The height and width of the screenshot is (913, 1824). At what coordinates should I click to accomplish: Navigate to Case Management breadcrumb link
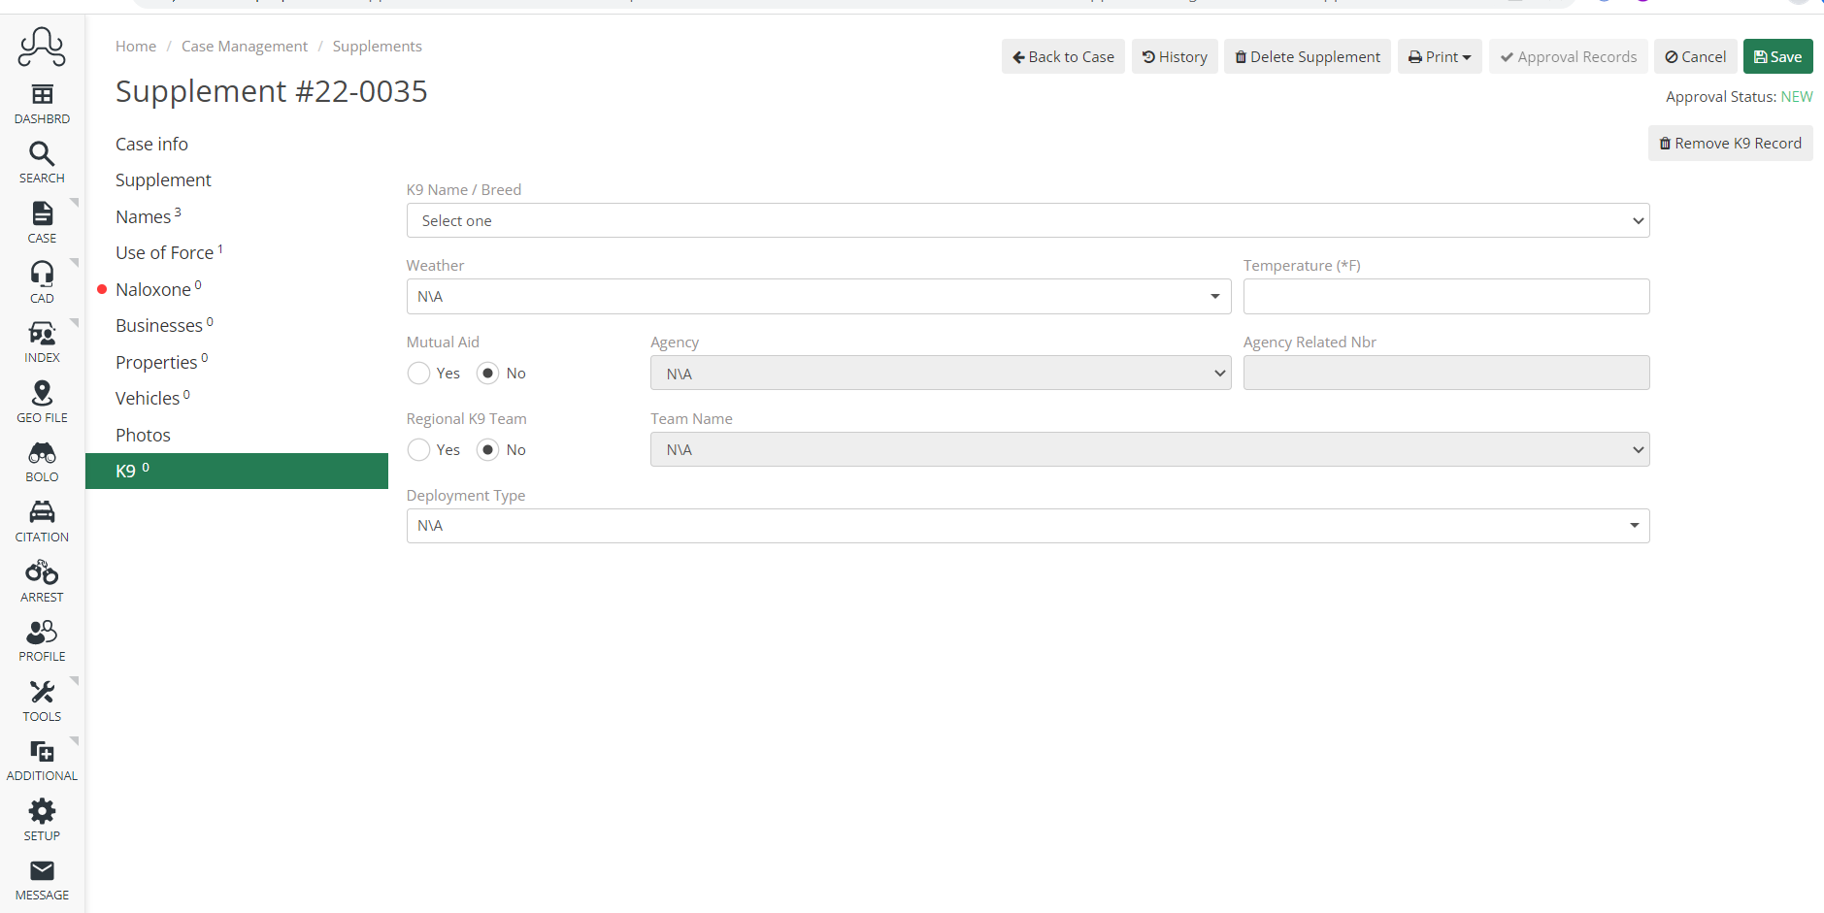pos(244,46)
